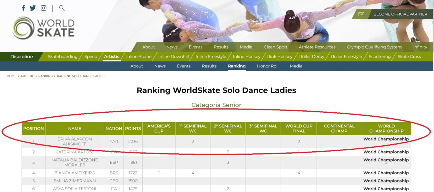
Task: Click Erika Alarcon Anisimoff's name in the table
Action: (75, 141)
